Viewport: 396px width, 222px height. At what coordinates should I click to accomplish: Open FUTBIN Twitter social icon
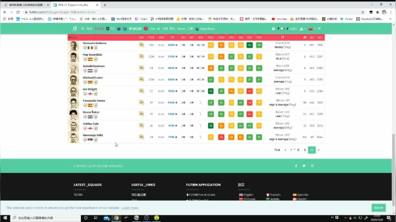point(304,166)
